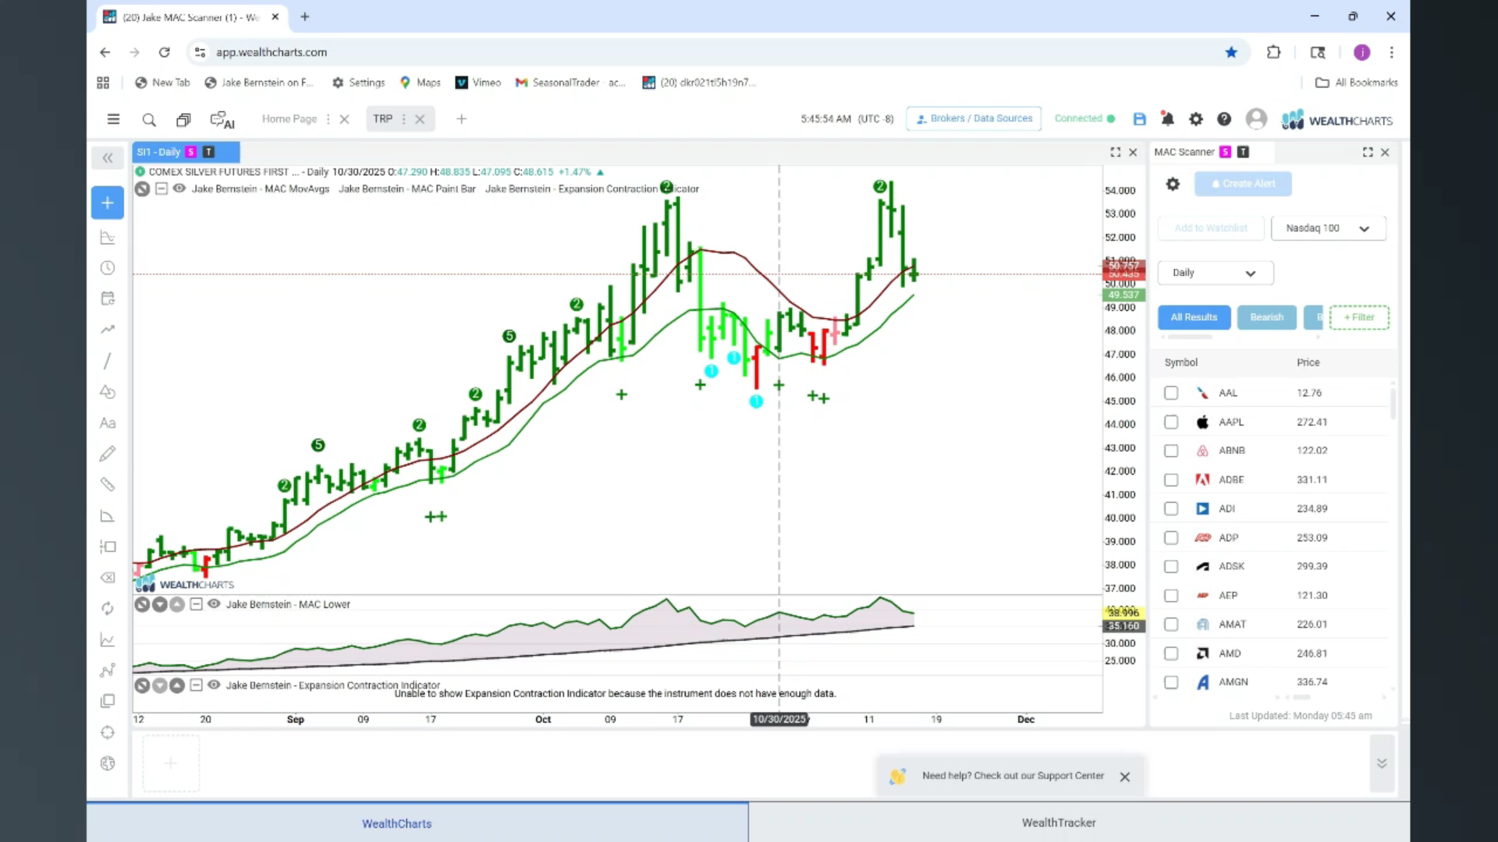Open the AI chat assistant icon
Viewport: 1498px width, 842px height.
pos(222,120)
